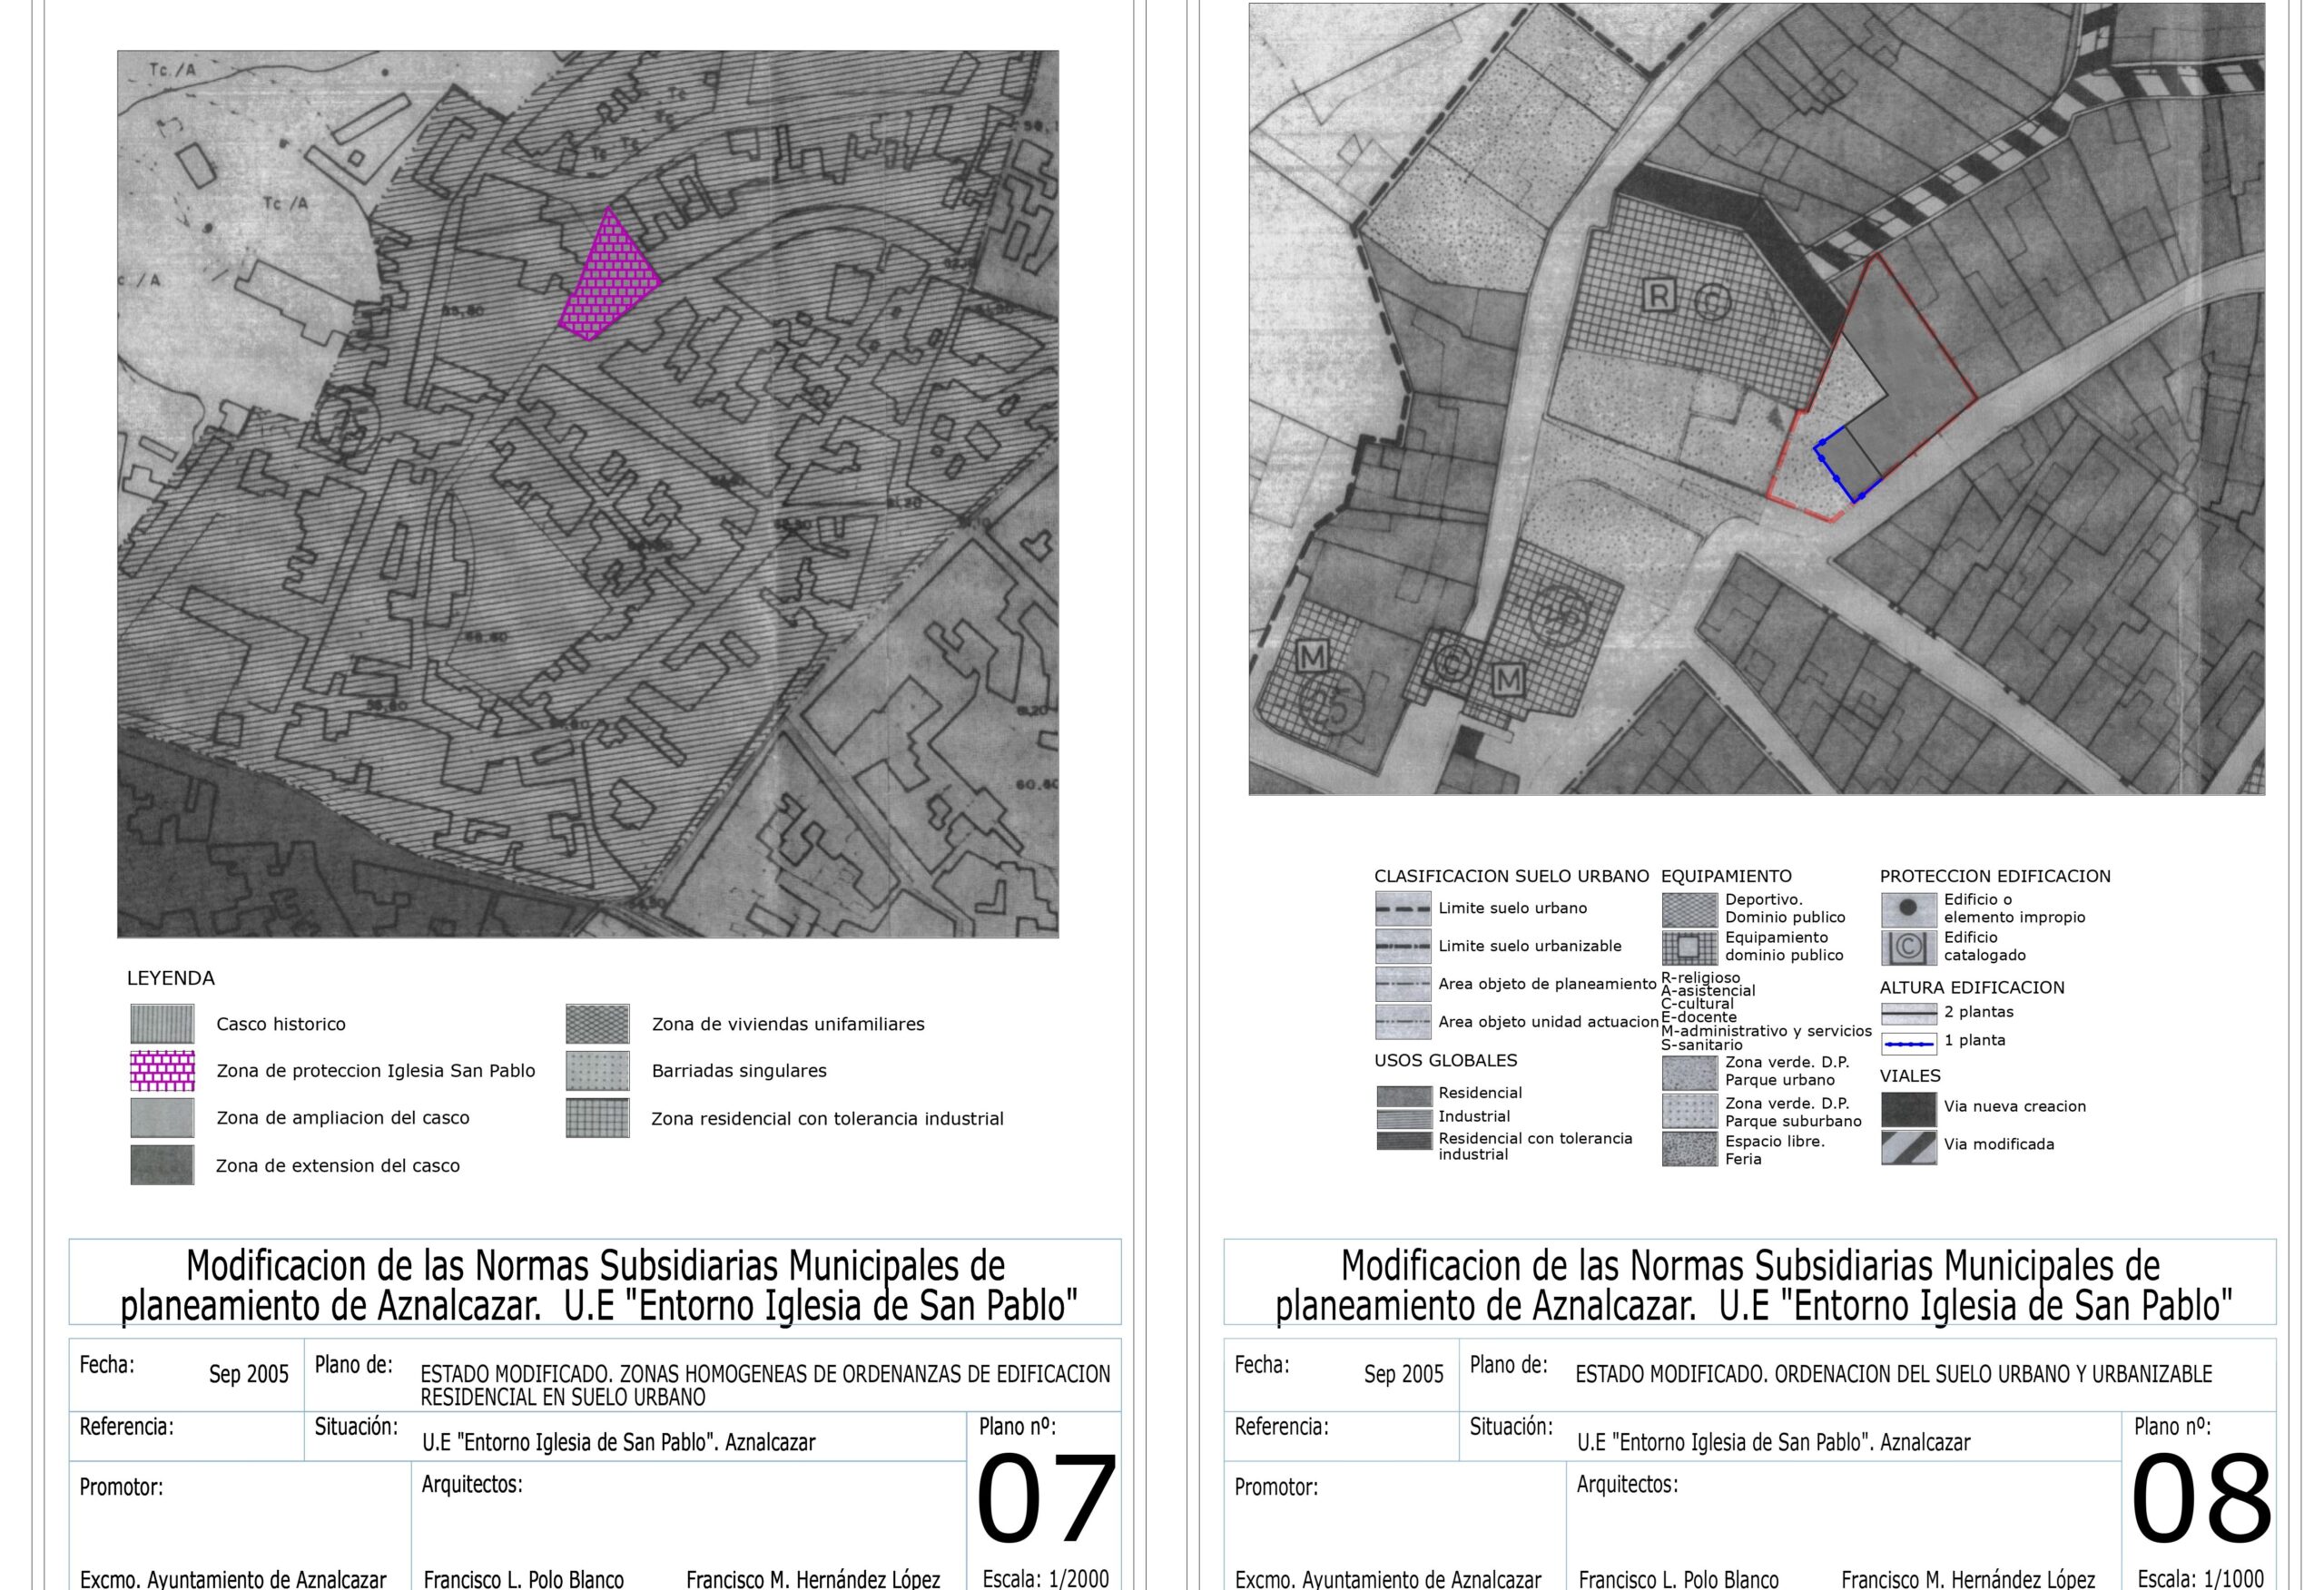The width and height of the screenshot is (2324, 1590).
Task: Click the Barriadas singulares legend swatch
Action: [597, 1071]
